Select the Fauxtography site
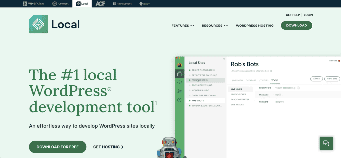This screenshot has width=341, height=158. (205, 80)
